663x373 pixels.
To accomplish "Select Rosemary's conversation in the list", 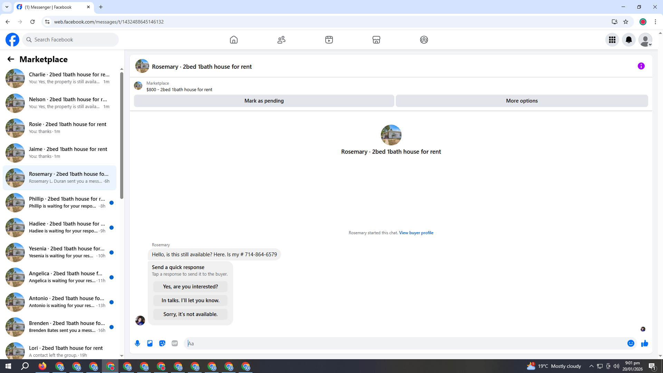I will point(59,178).
